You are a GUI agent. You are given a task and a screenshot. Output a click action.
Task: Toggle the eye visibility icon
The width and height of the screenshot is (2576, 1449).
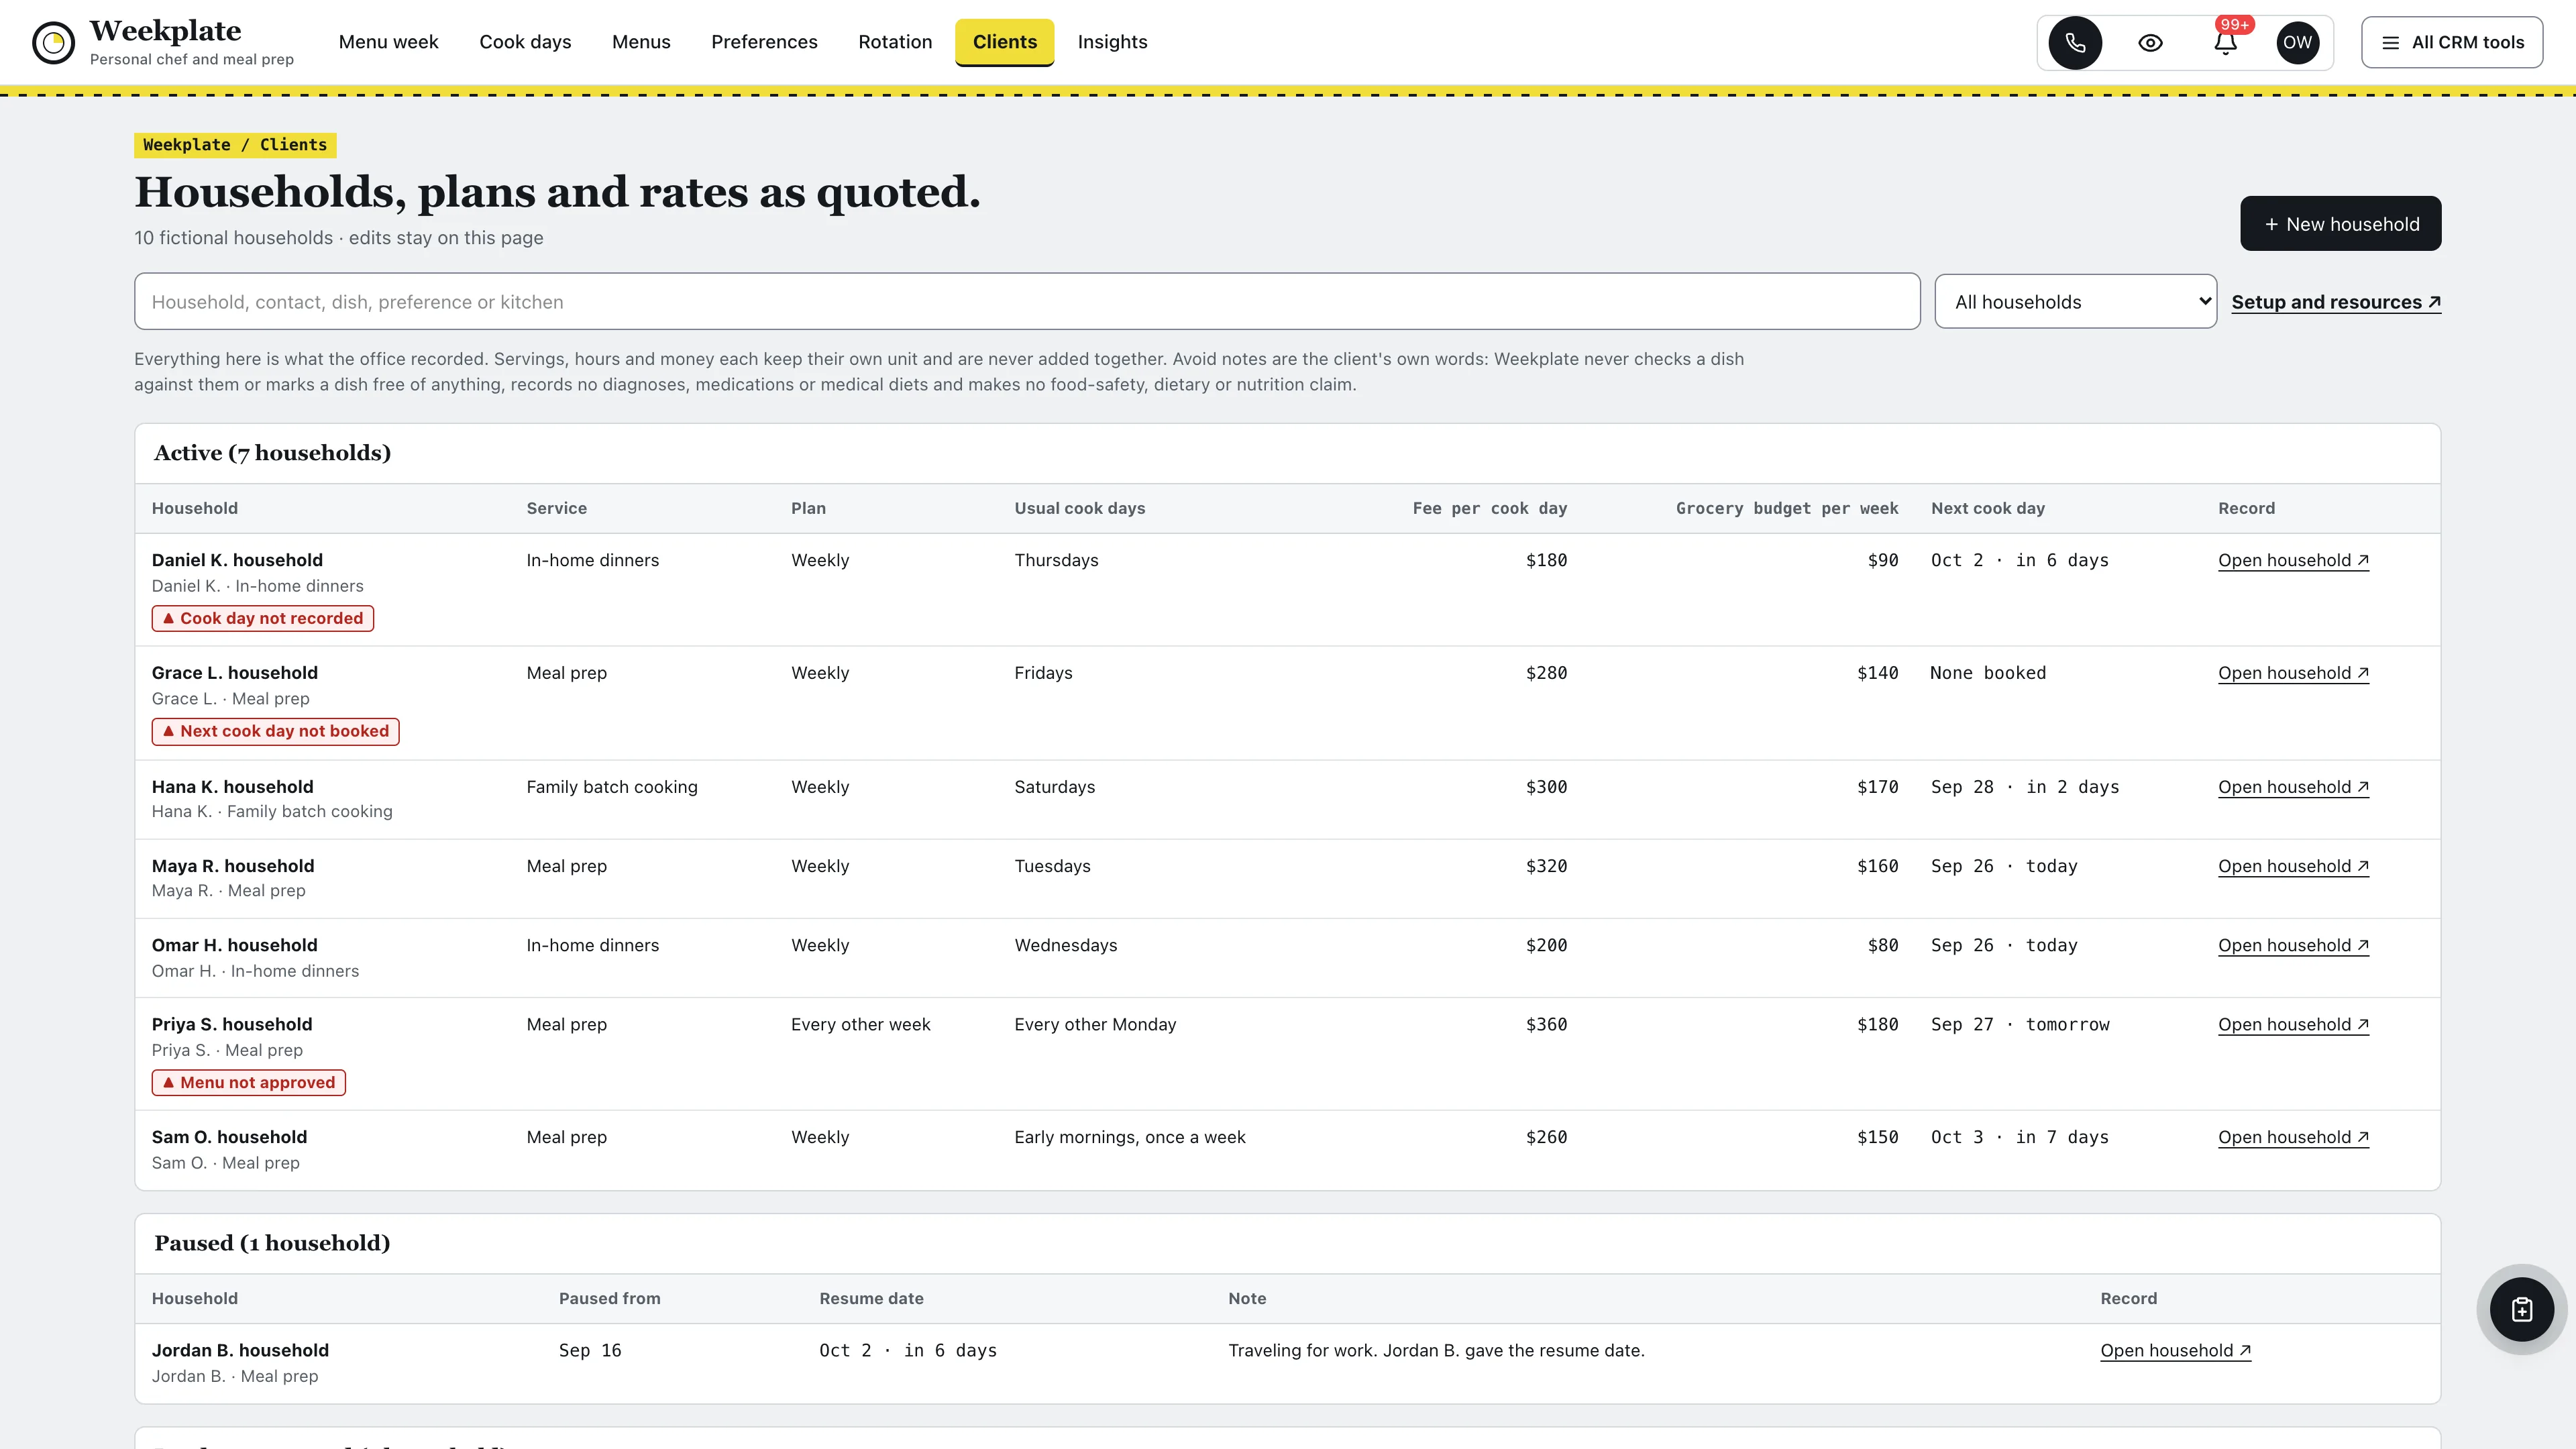tap(2150, 42)
